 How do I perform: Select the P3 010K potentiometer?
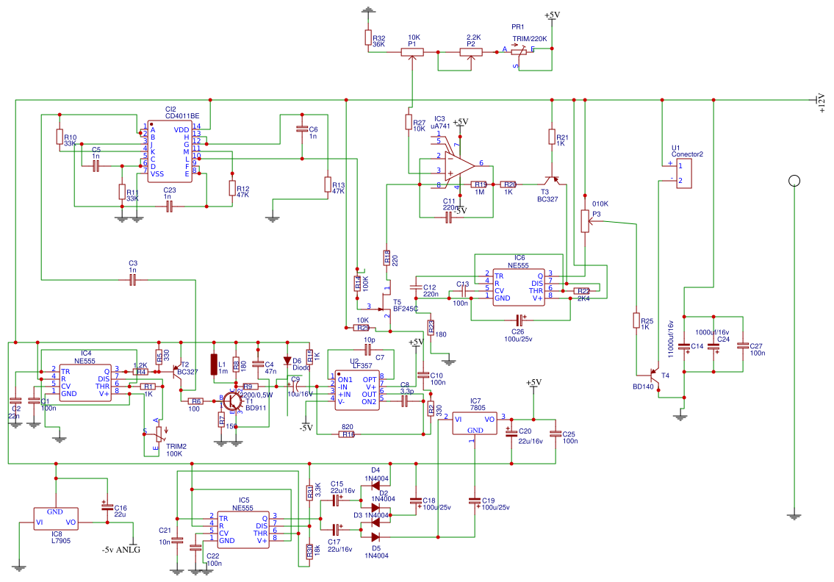tap(586, 219)
